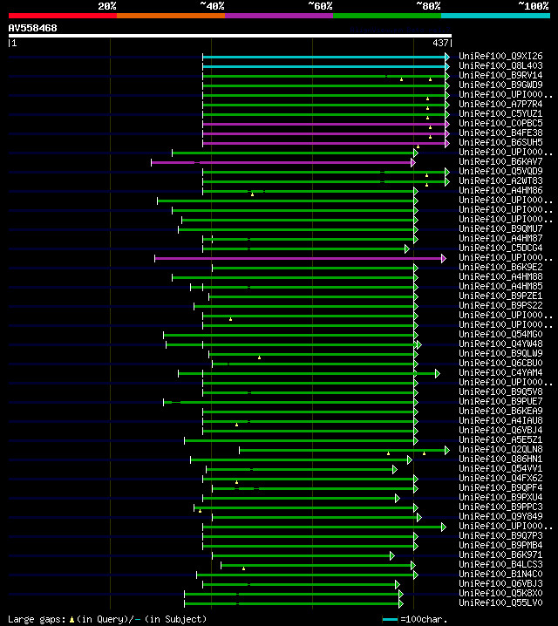
Task: Select the UniRef100_B6KAV7 label
Action: coord(500,161)
